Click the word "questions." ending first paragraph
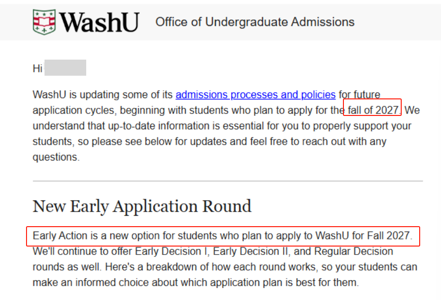This screenshot has height=300, width=441. 56,158
